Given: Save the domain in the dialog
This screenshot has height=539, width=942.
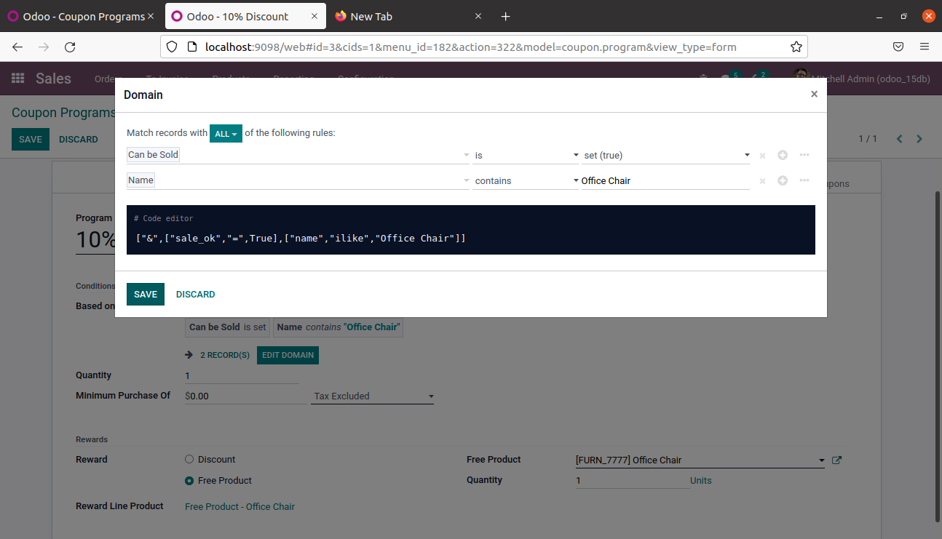Looking at the screenshot, I should [x=146, y=294].
